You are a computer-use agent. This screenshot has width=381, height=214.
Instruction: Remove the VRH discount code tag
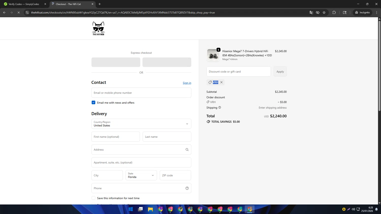[221, 82]
